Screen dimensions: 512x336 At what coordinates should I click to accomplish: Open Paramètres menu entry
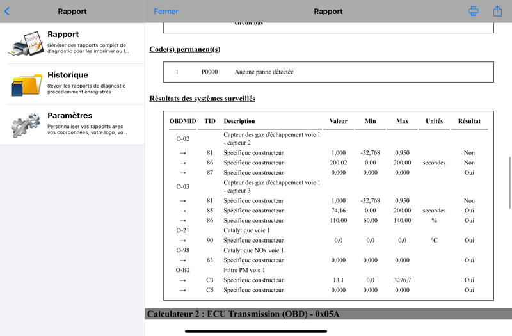[72, 125]
